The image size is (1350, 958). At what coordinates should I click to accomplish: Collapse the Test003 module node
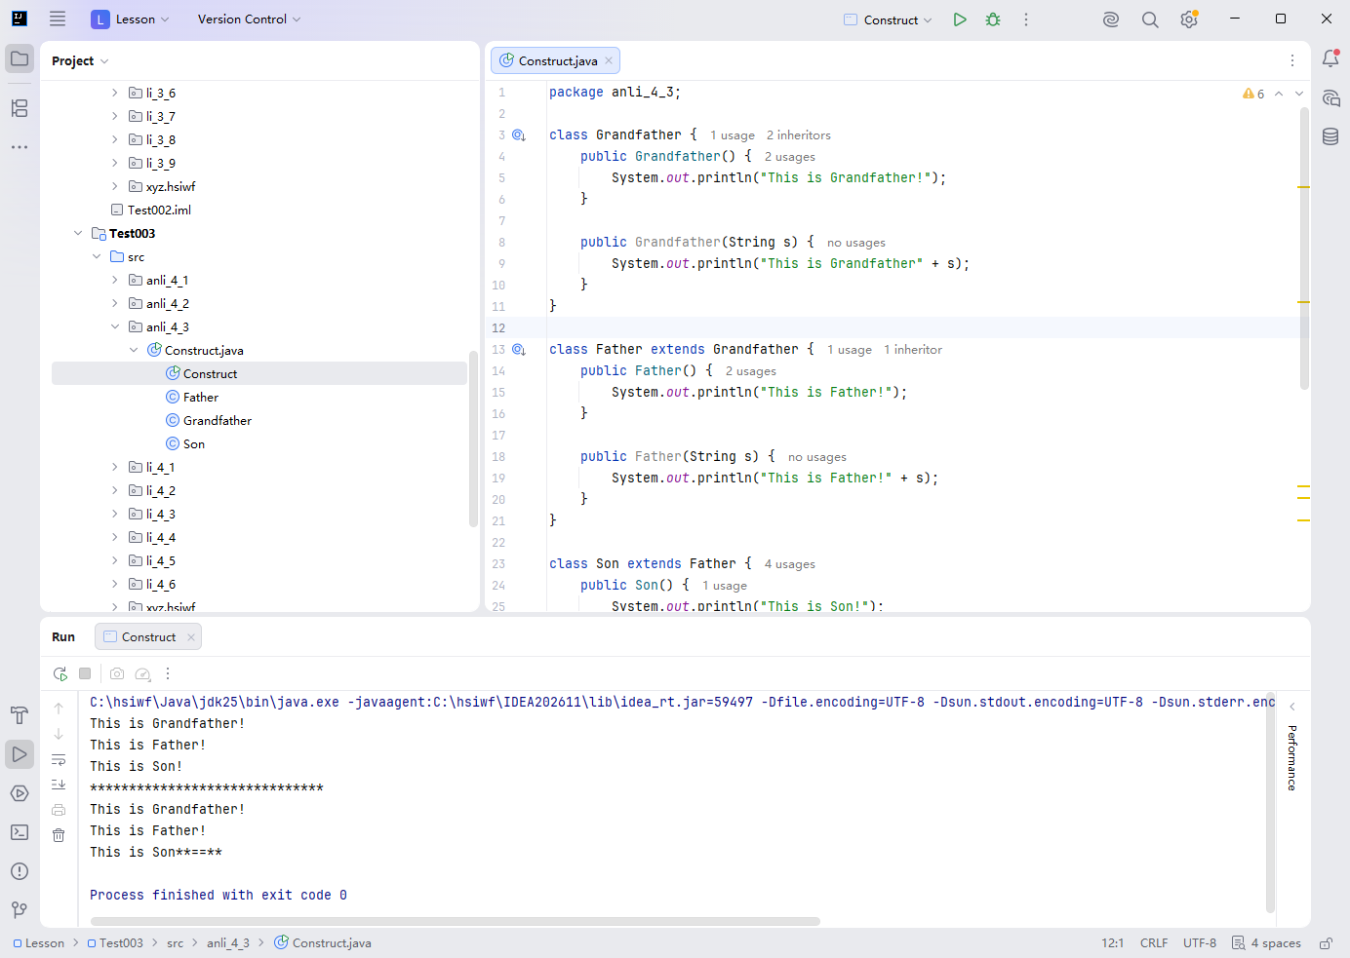pos(78,234)
